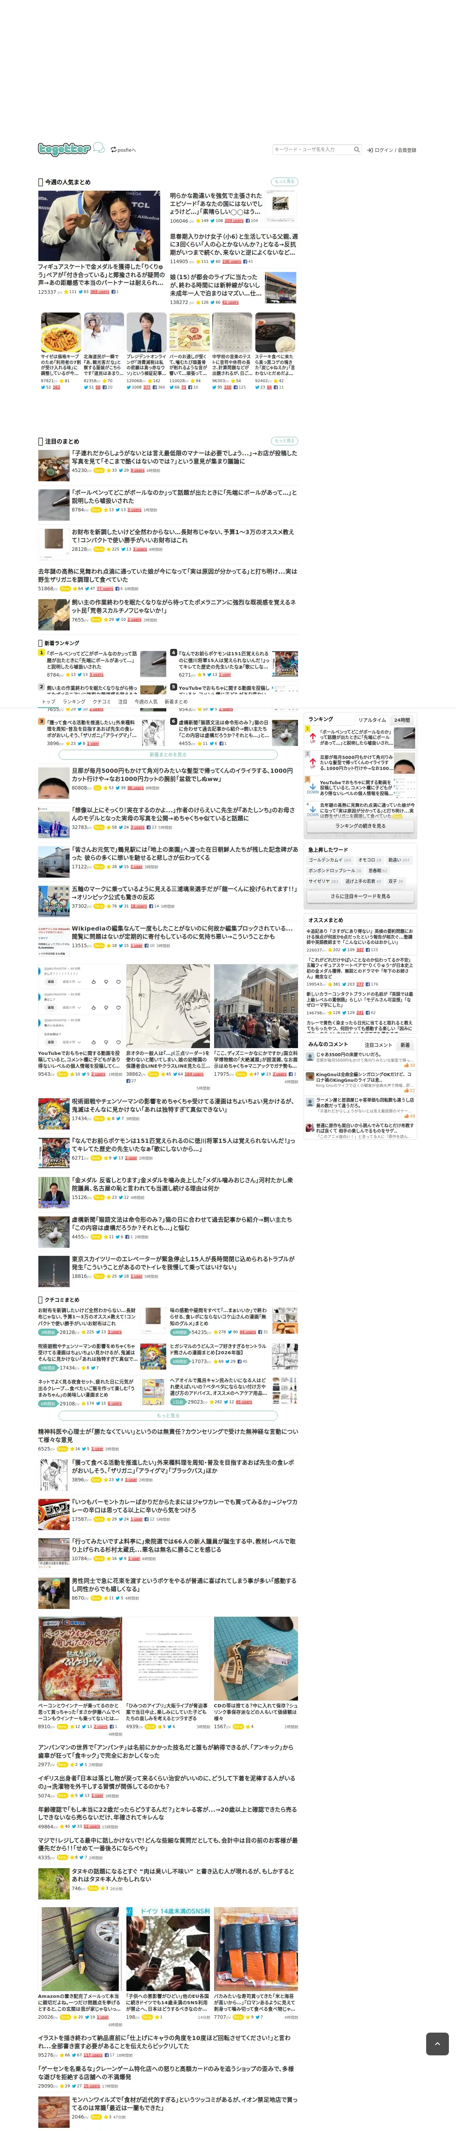The width and height of the screenshot is (456, 2131).
Task: Open the アンパンマンの世界で article
Action: click(x=165, y=1751)
